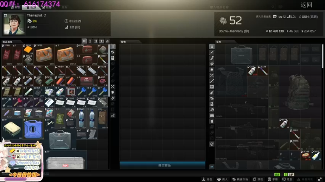The height and width of the screenshot is (182, 325).
Task: Open settings gear in bottom bar
Action: pos(320,179)
